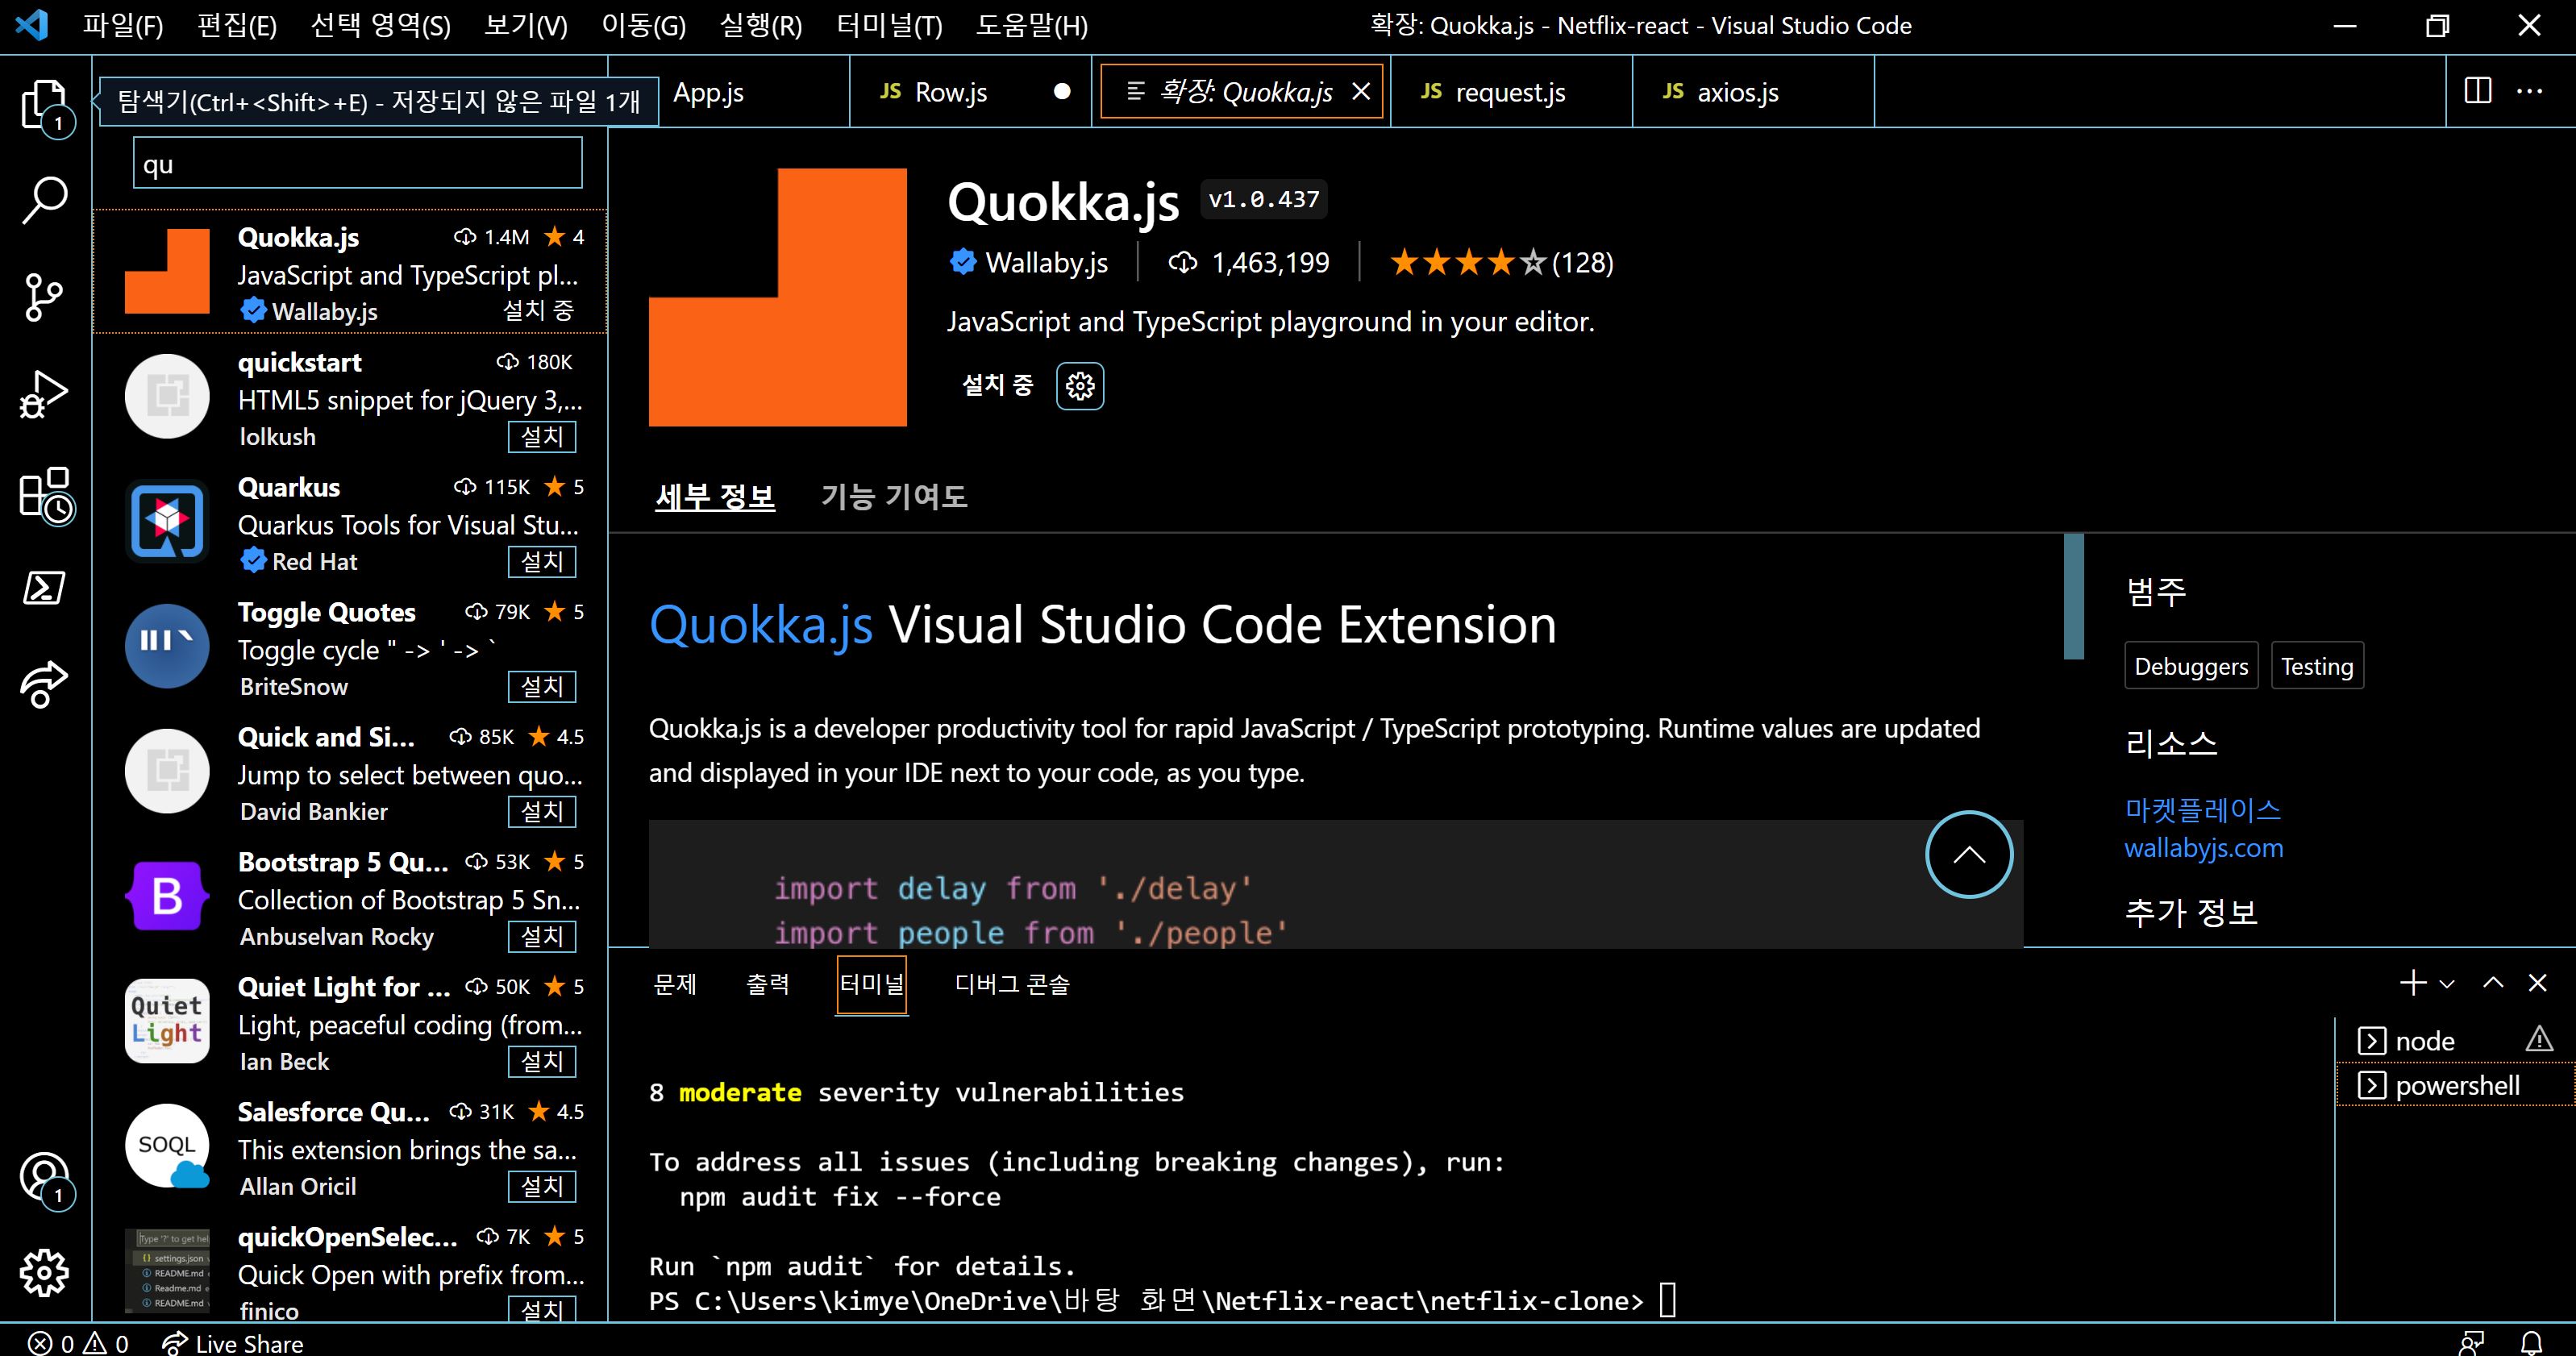
Task: Install the Quiet Light extension by Ian Beck
Action: pyautogui.click(x=542, y=1062)
